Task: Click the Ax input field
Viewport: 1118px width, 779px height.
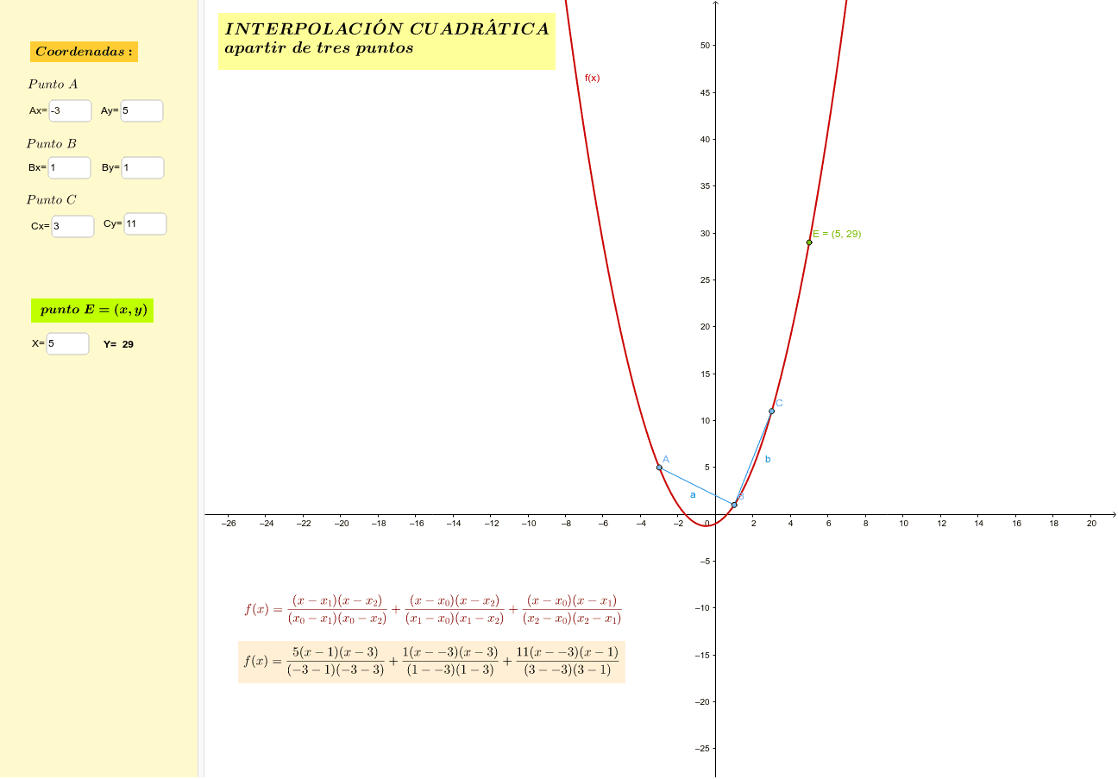Action: 71,110
